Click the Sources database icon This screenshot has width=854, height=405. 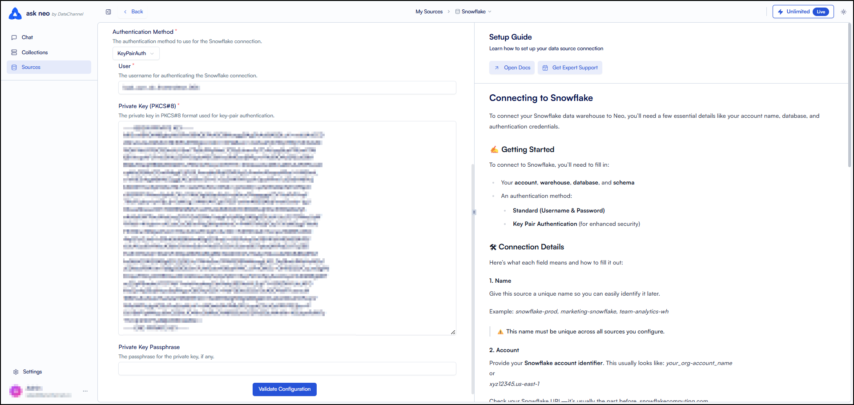tap(14, 67)
